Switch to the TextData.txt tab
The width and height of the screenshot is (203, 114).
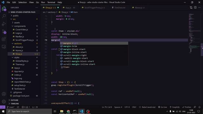tap(120, 8)
